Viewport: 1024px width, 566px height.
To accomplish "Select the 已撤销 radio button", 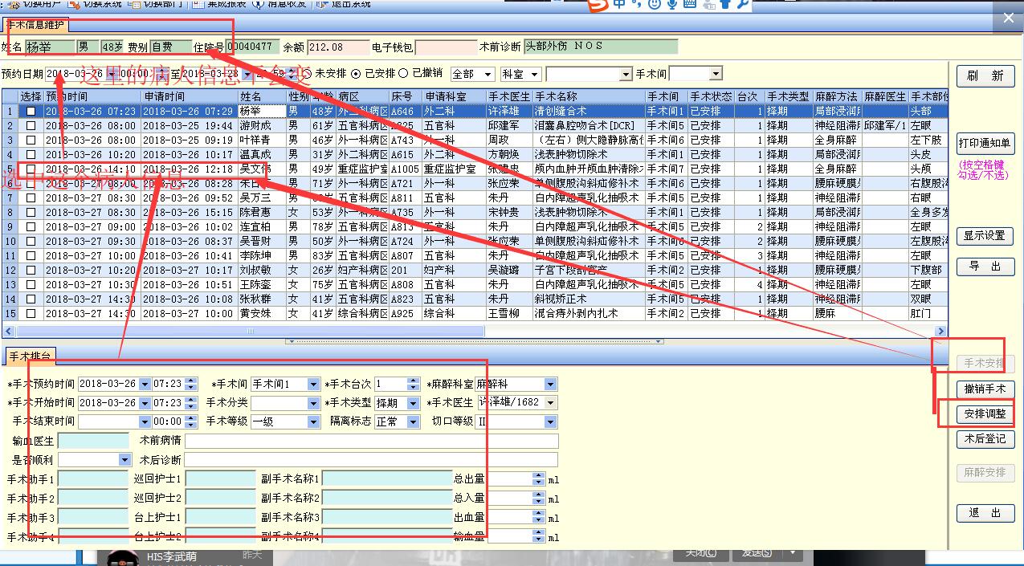I will (x=403, y=74).
